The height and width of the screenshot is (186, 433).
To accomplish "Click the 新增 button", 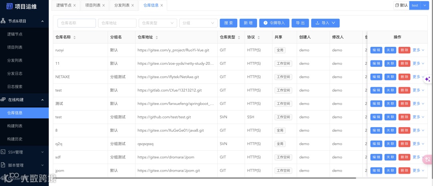I will tap(248, 23).
